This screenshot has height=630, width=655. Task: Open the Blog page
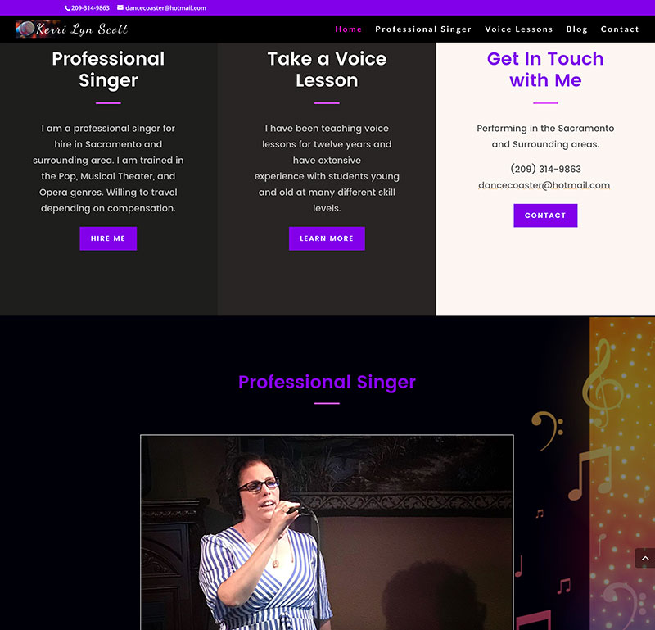pyautogui.click(x=577, y=29)
